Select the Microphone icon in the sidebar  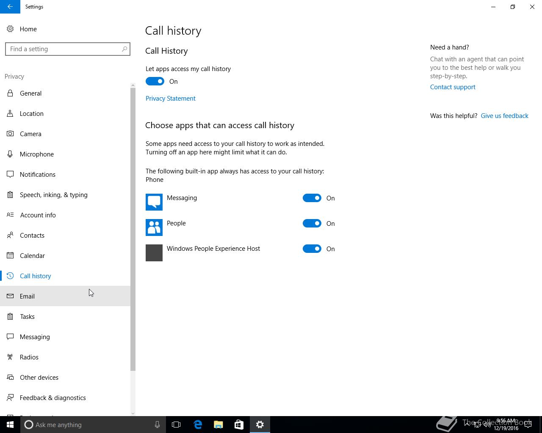coord(10,154)
